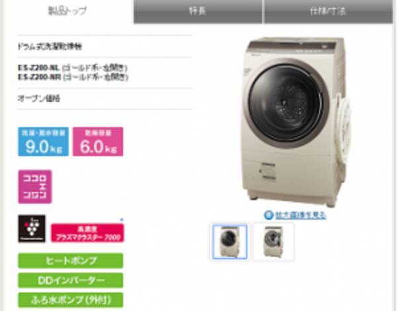The image size is (397, 311).
Task: Click the オープン価格 price text
Action: [39, 99]
